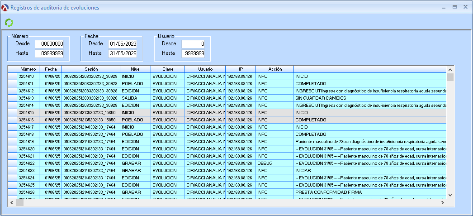Screen dimensions: 473x216
Task: Click the SIN GUARDAR CAMBIOS message cell
Action: (370, 98)
